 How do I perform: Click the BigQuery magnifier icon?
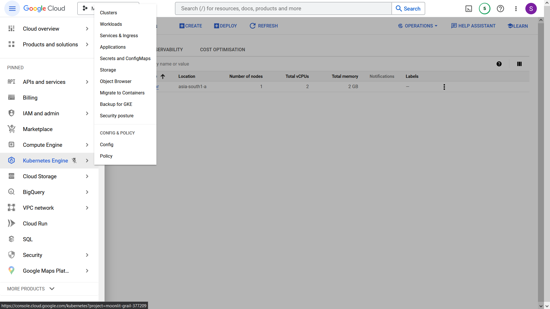pos(11,192)
